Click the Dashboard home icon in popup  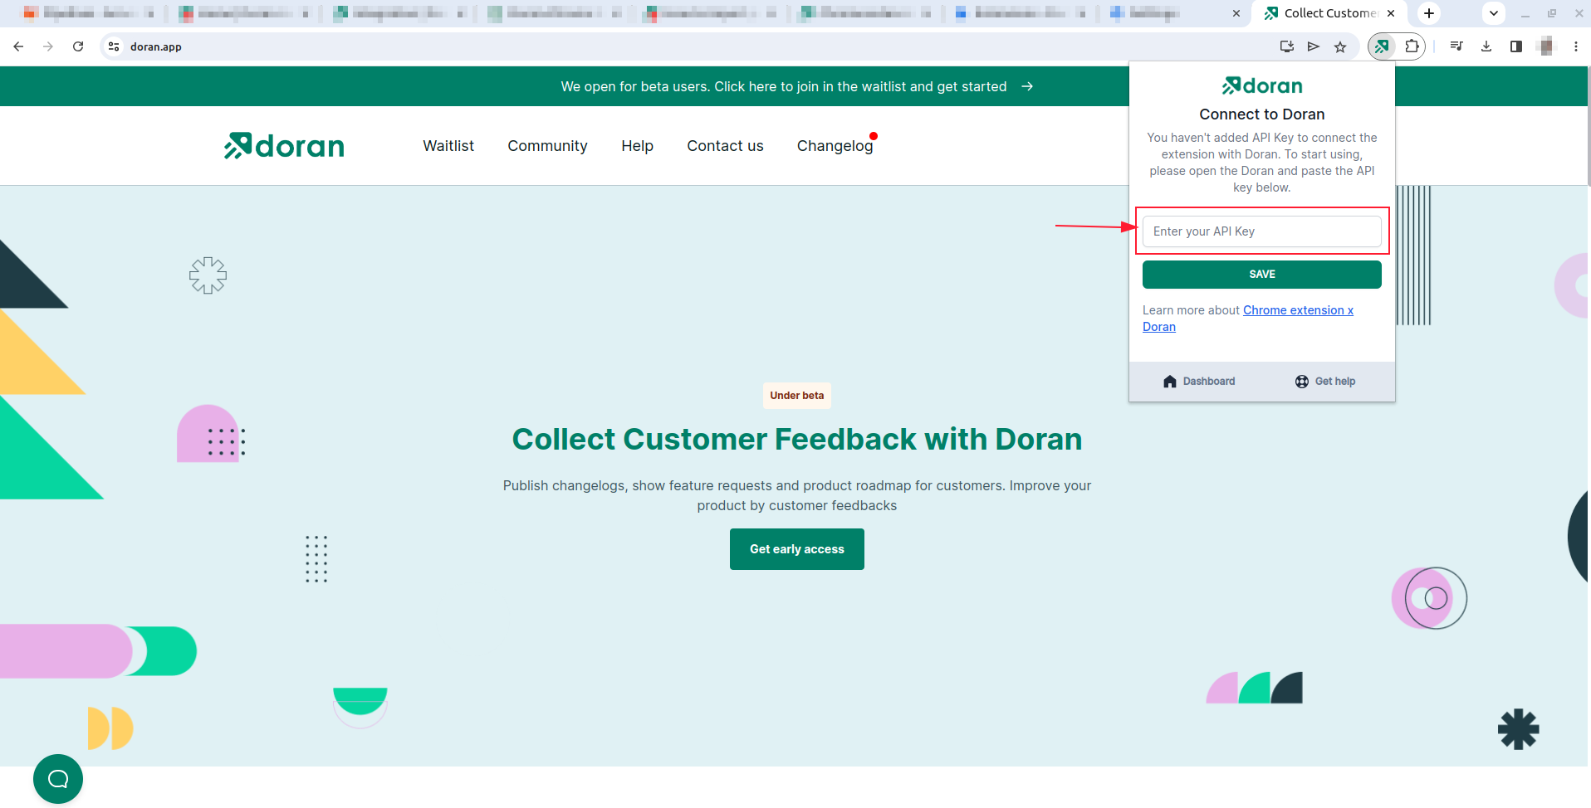point(1170,382)
